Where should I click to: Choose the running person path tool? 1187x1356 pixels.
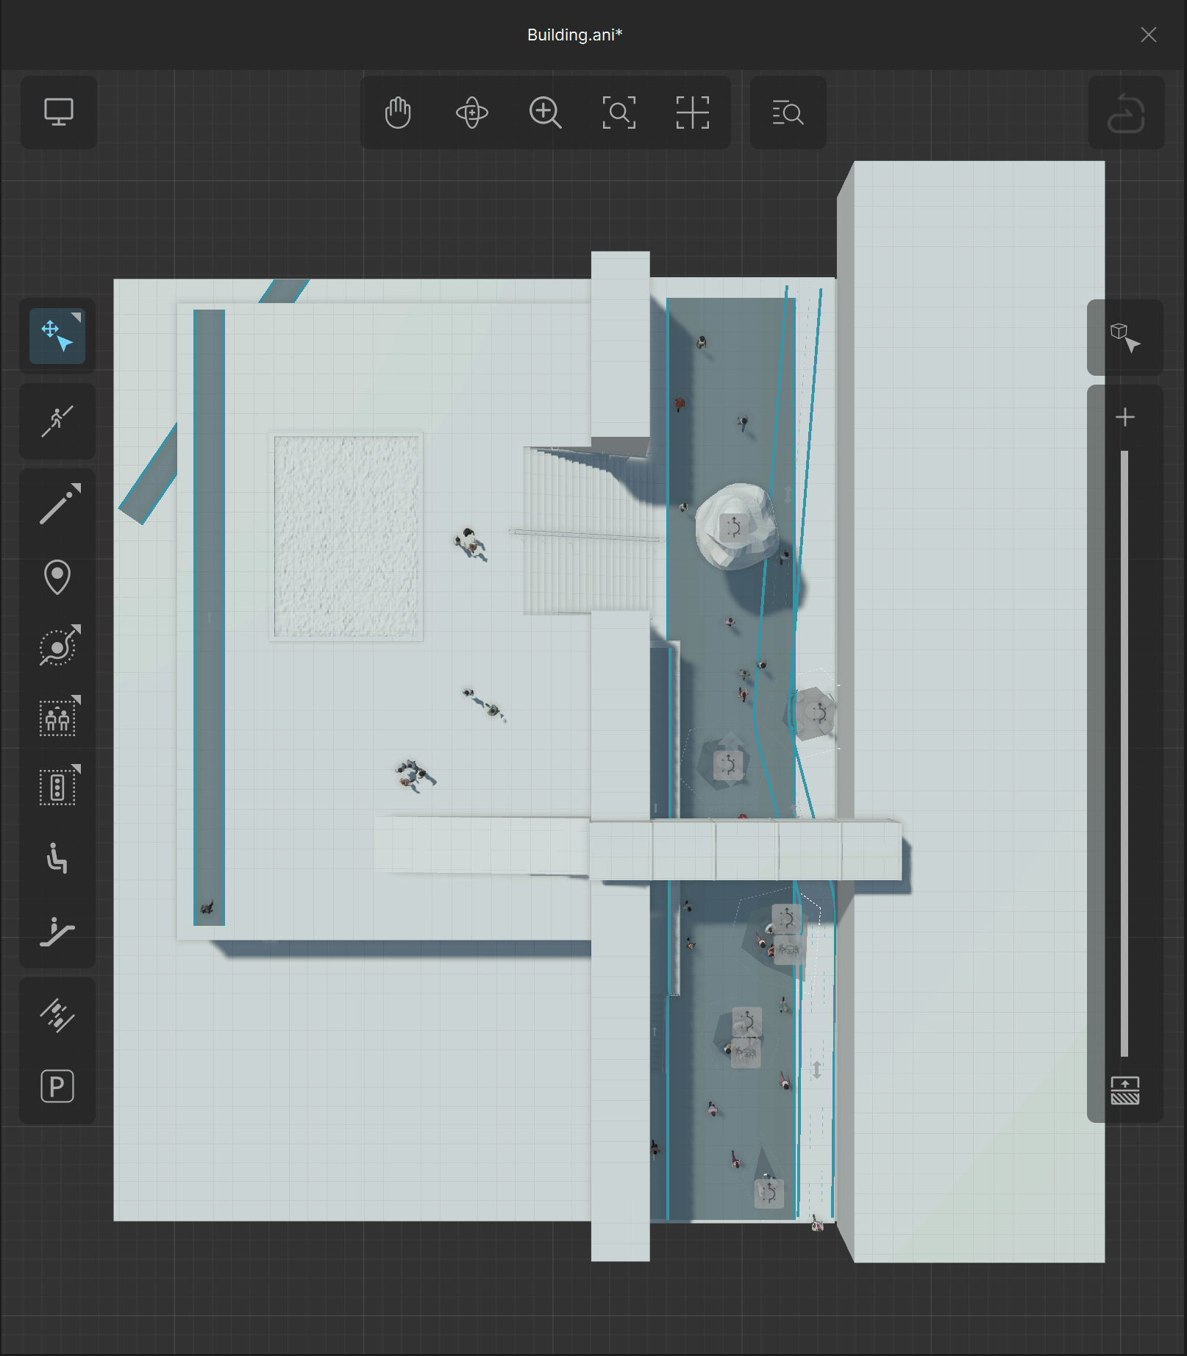click(x=57, y=421)
